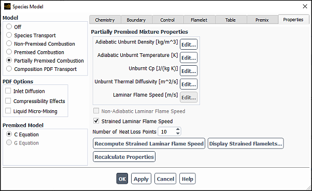The image size is (312, 191).
Task: Select Composition PDF Transport model
Action: [x=9, y=69]
